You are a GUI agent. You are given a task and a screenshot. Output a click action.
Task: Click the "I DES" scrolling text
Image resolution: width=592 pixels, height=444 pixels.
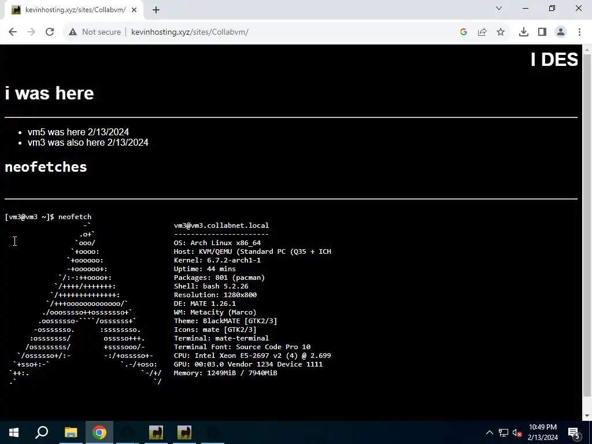point(554,60)
